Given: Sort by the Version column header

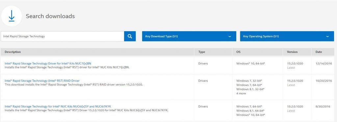Looking at the screenshot, I should tap(292, 52).
